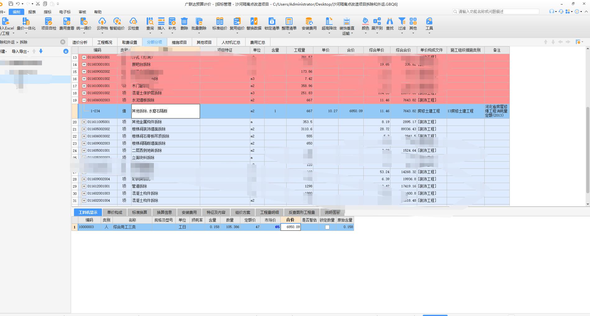The height and width of the screenshot is (316, 590).
Task: Click the 查询 query icon
Action: point(150,21)
